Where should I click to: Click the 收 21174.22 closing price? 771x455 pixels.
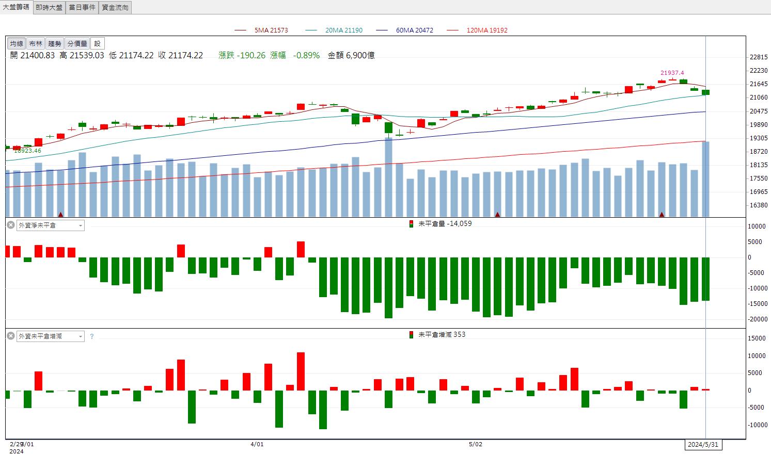(x=181, y=55)
